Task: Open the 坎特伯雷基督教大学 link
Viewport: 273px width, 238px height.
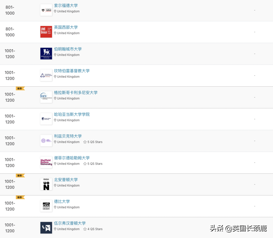Action: click(x=72, y=71)
